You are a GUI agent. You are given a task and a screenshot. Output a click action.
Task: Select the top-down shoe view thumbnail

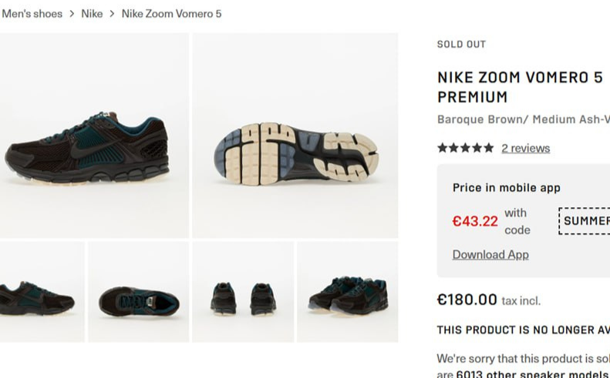point(139,292)
